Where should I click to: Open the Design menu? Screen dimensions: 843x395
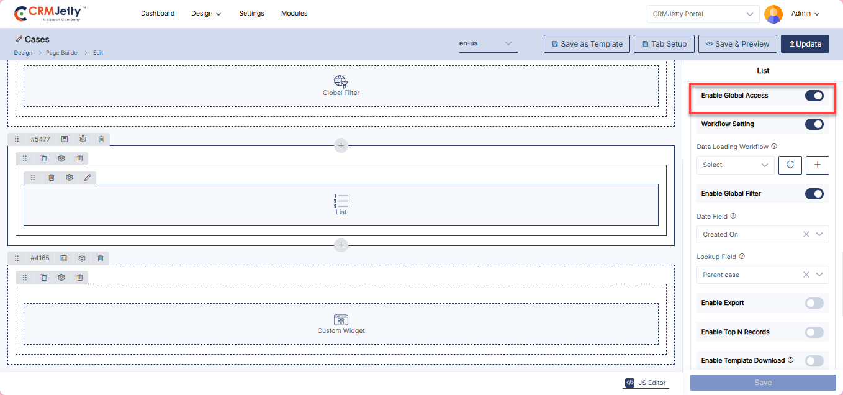205,13
